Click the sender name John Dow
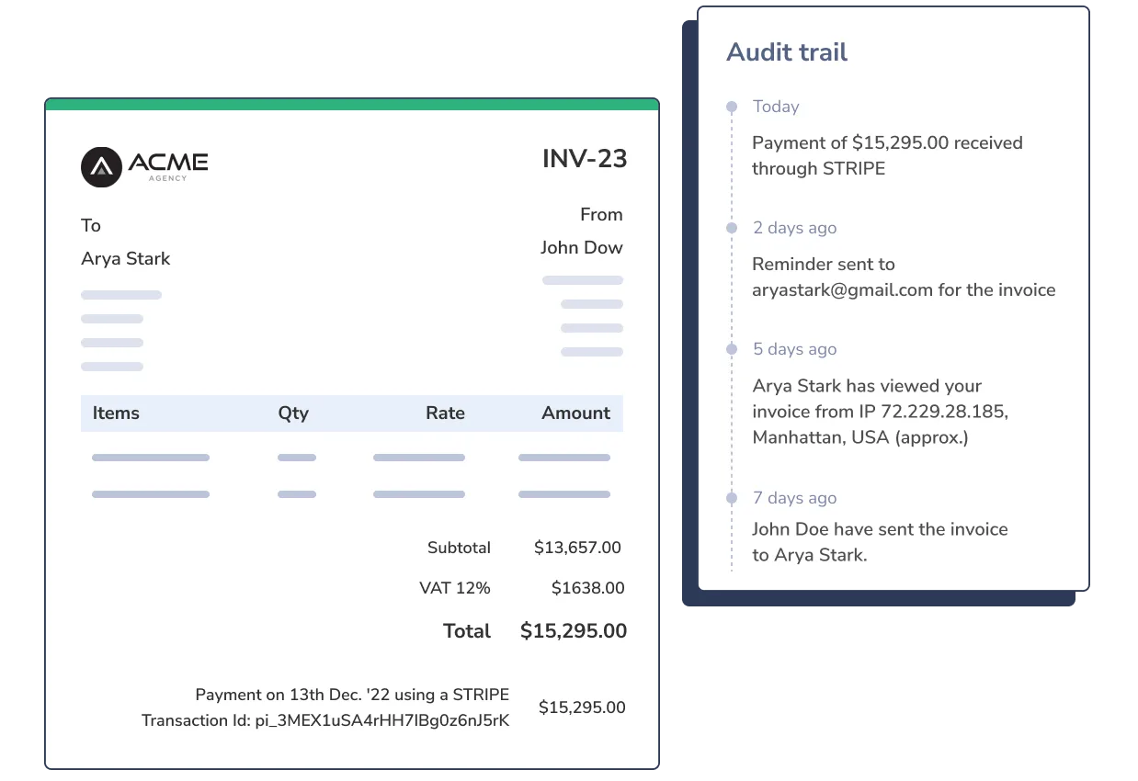This screenshot has width=1138, height=781. (581, 247)
